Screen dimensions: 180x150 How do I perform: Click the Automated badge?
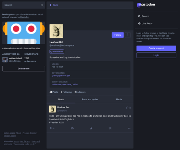click(57, 52)
